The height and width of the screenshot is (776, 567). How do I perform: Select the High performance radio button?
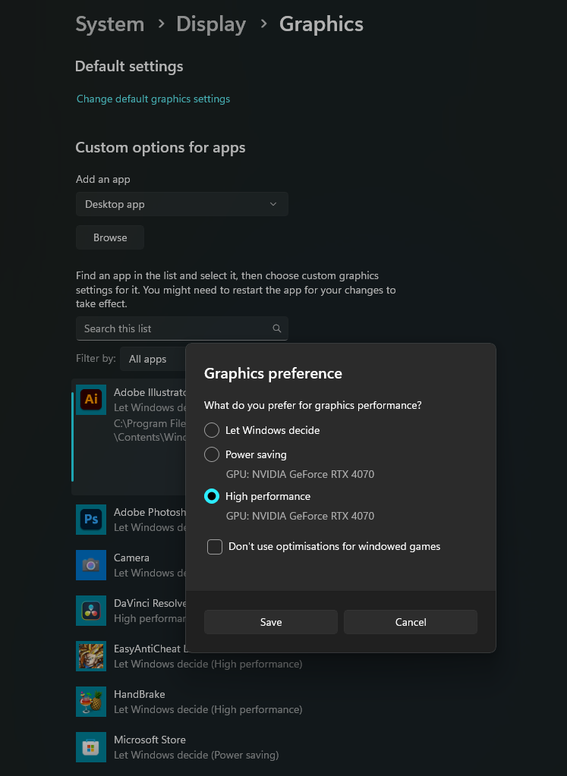pyautogui.click(x=212, y=496)
